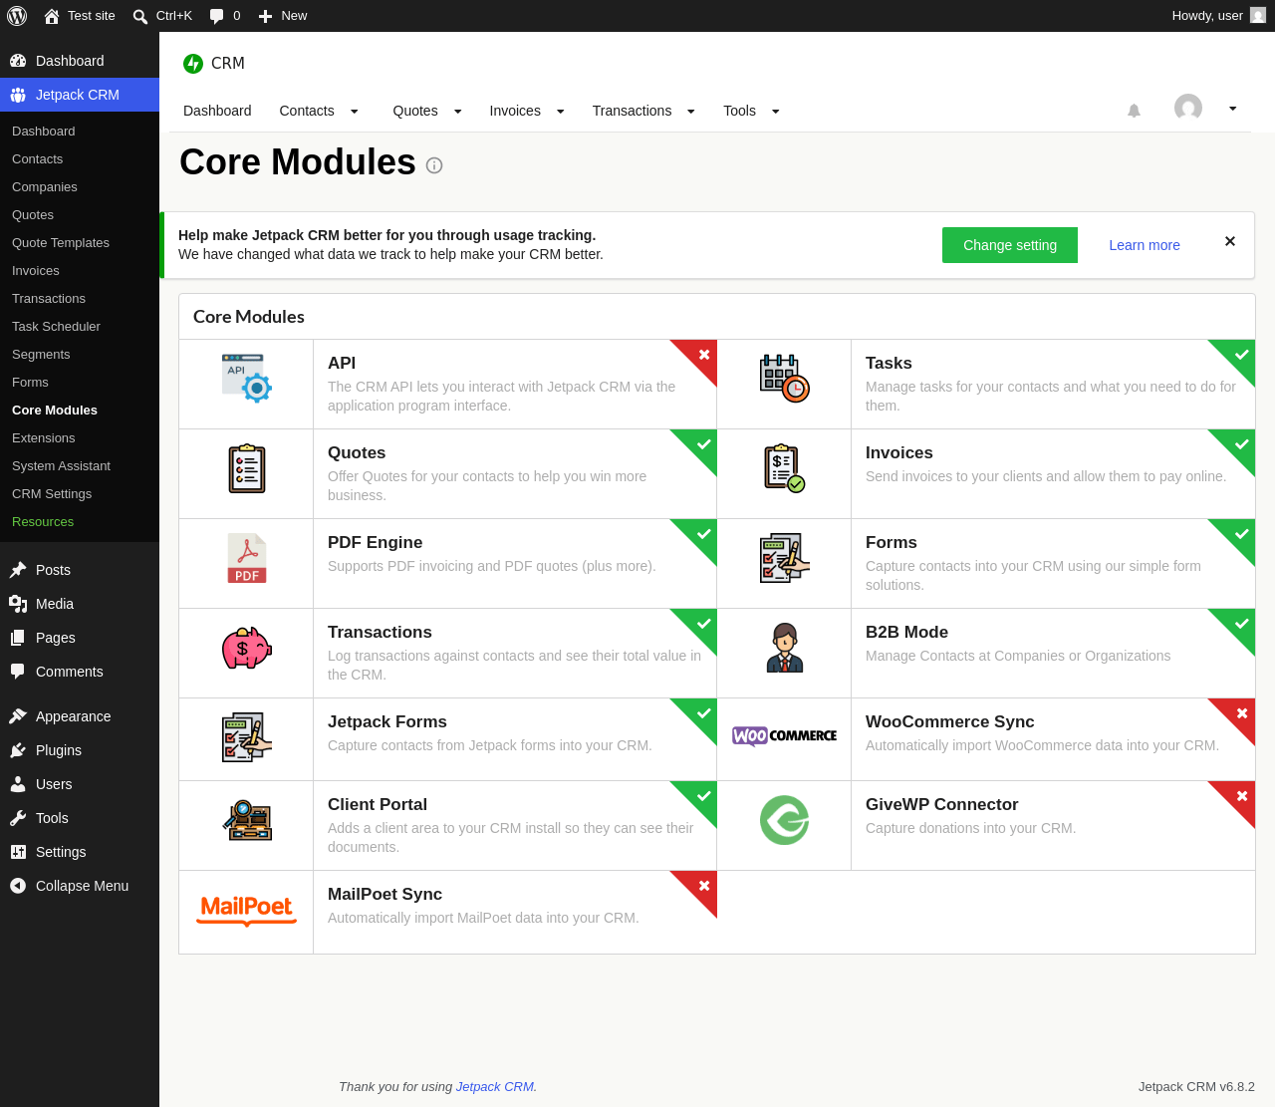
Task: Open the Learn more link
Action: [1145, 245]
